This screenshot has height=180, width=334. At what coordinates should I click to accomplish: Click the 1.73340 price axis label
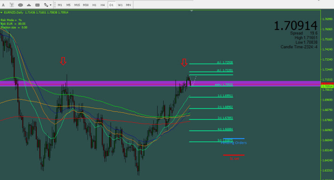327,59
